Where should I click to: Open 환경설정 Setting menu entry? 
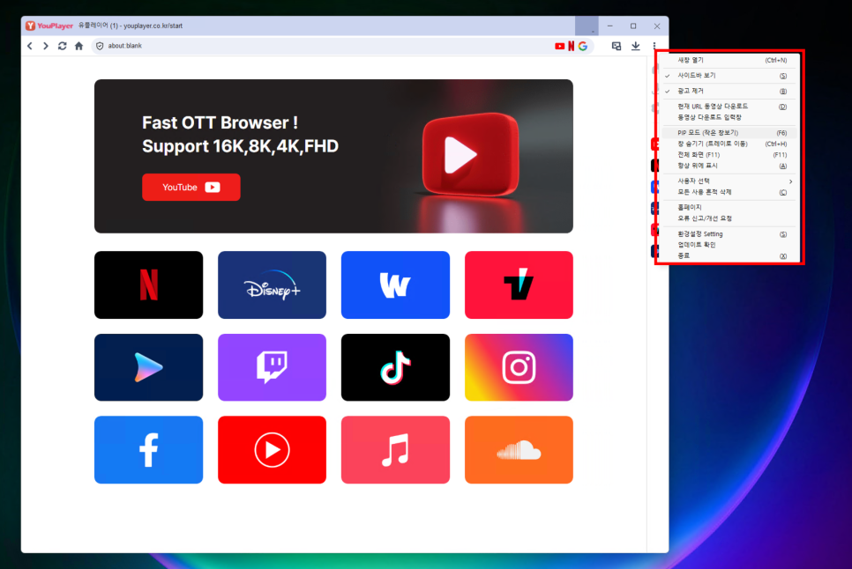click(729, 233)
